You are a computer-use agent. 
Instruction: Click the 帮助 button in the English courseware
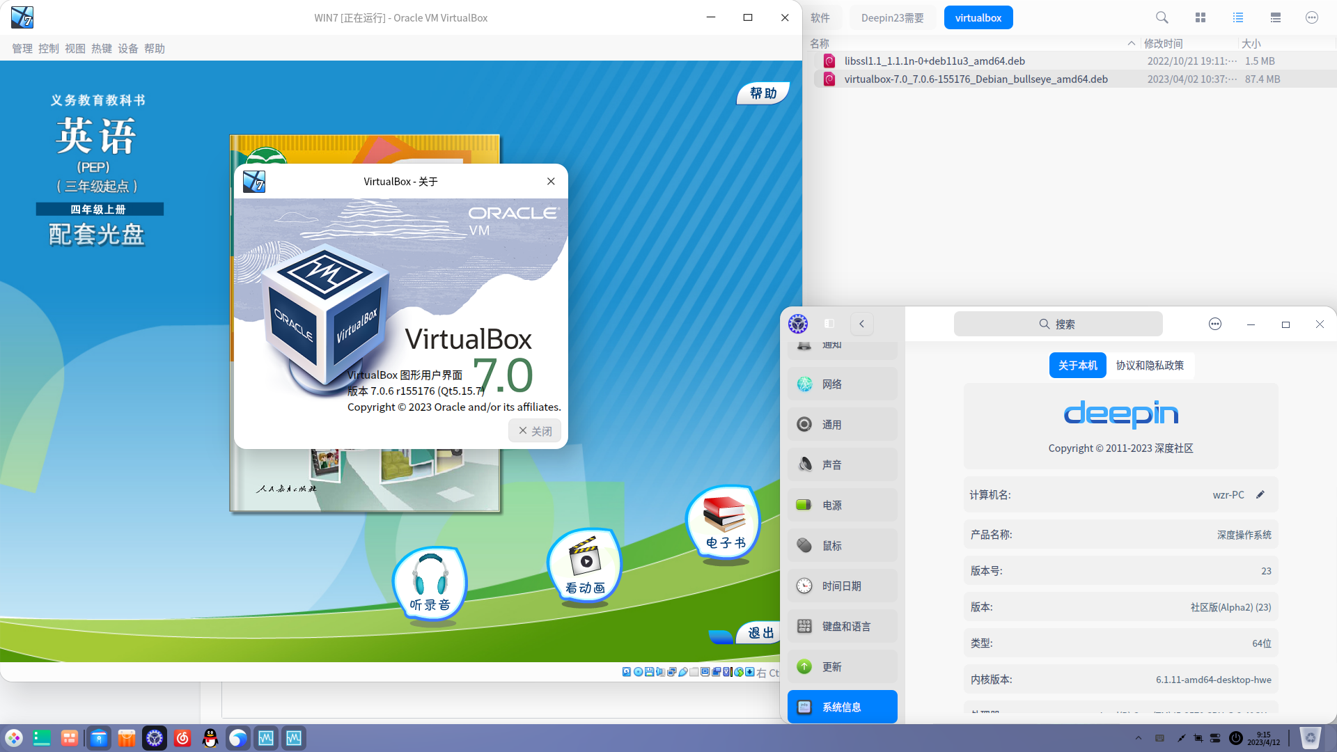coord(763,93)
